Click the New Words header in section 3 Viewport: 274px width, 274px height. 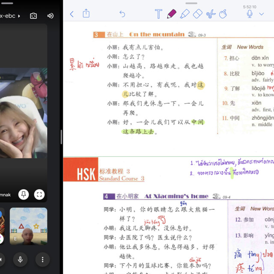(x=242, y=47)
